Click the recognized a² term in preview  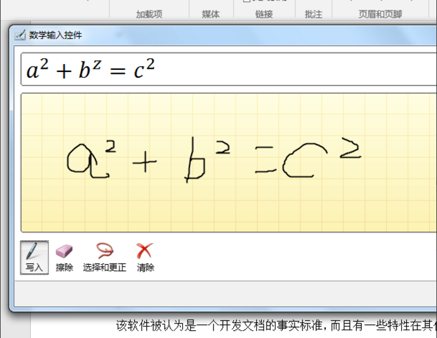coord(38,69)
